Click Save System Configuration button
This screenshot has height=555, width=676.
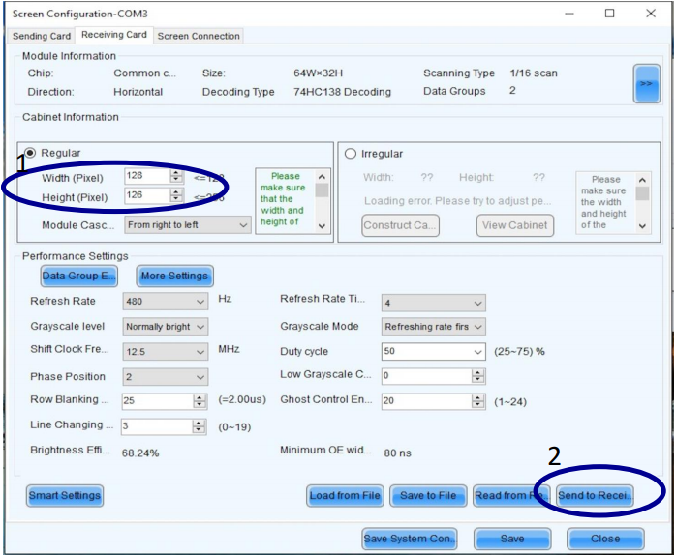[410, 539]
